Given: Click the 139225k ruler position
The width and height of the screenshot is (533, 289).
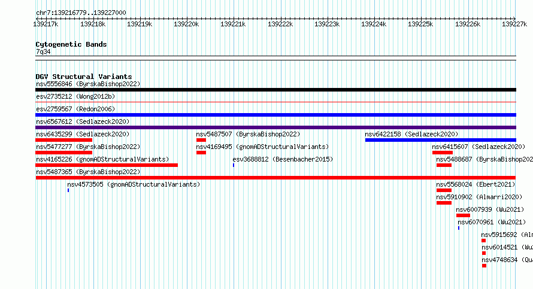Looking at the screenshot, I should tap(420, 24).
